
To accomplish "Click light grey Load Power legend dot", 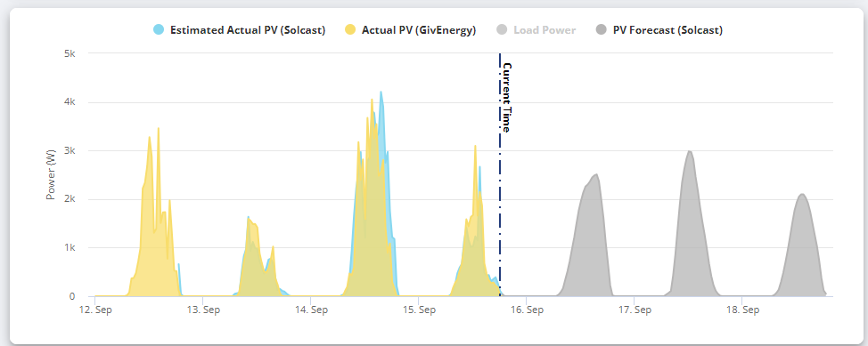I will [503, 30].
